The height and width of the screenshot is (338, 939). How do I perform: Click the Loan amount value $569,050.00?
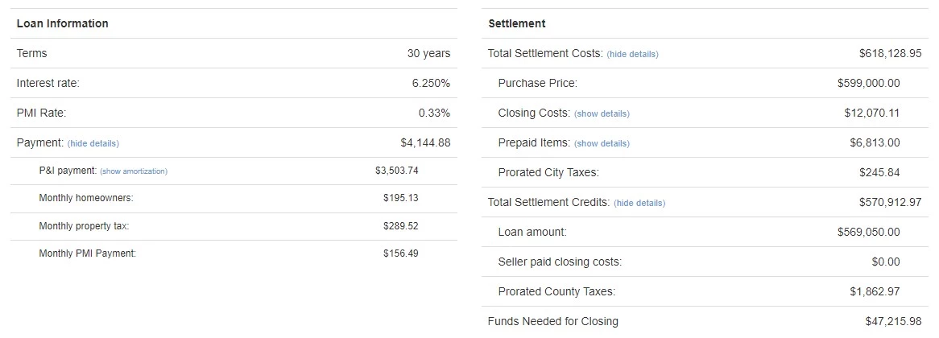[868, 232]
